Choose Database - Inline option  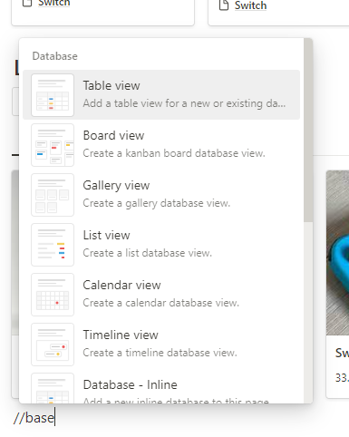click(x=161, y=387)
